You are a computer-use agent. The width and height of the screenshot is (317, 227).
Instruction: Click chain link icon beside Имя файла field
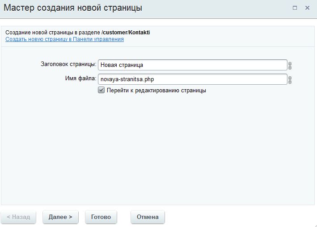(x=290, y=80)
